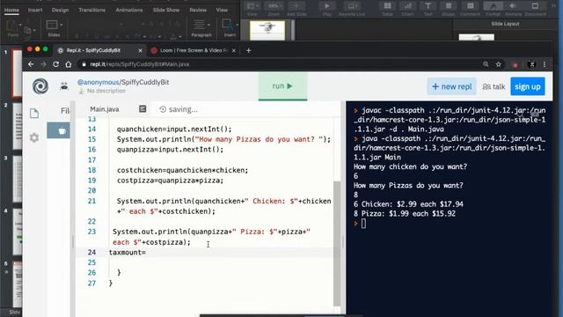Run the program with the run button
The image size is (563, 317).
coord(282,86)
